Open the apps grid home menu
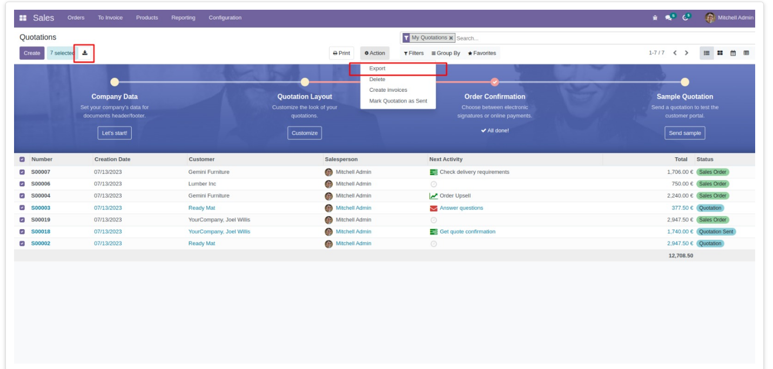 tap(23, 18)
